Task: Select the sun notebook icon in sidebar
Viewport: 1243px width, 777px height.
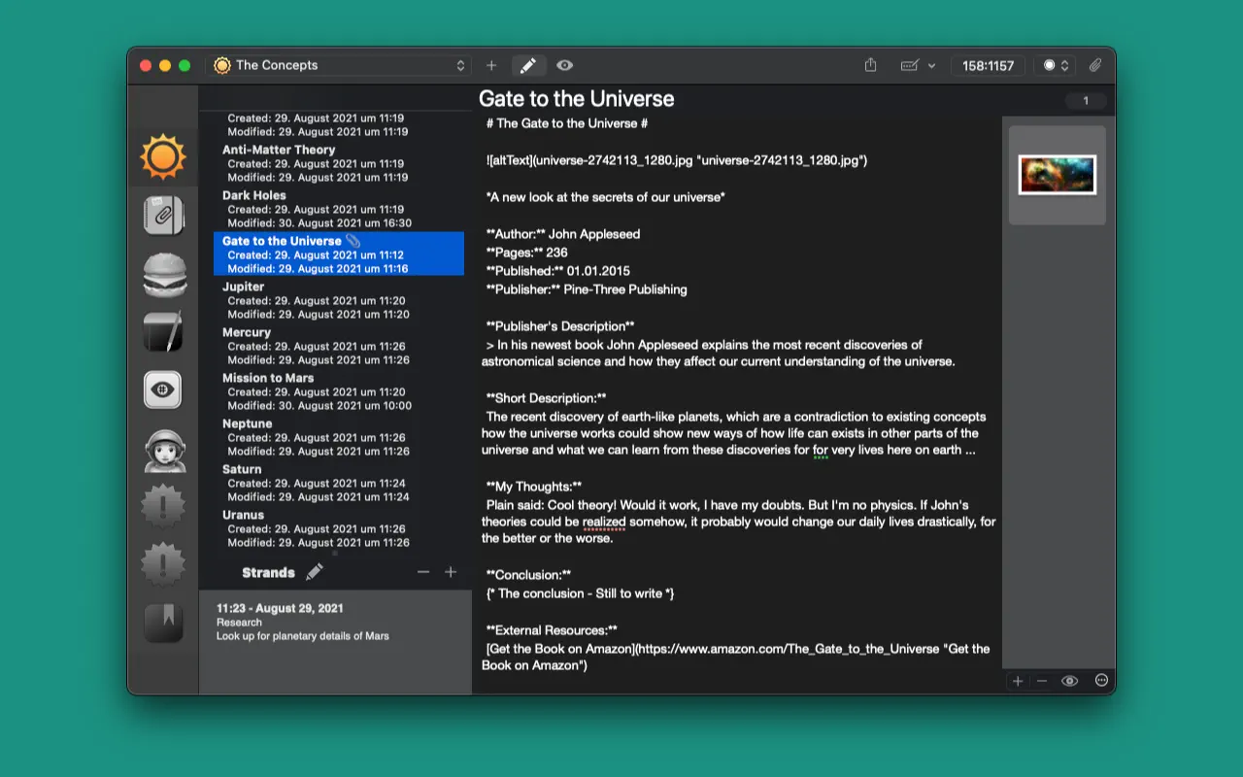Action: click(162, 156)
